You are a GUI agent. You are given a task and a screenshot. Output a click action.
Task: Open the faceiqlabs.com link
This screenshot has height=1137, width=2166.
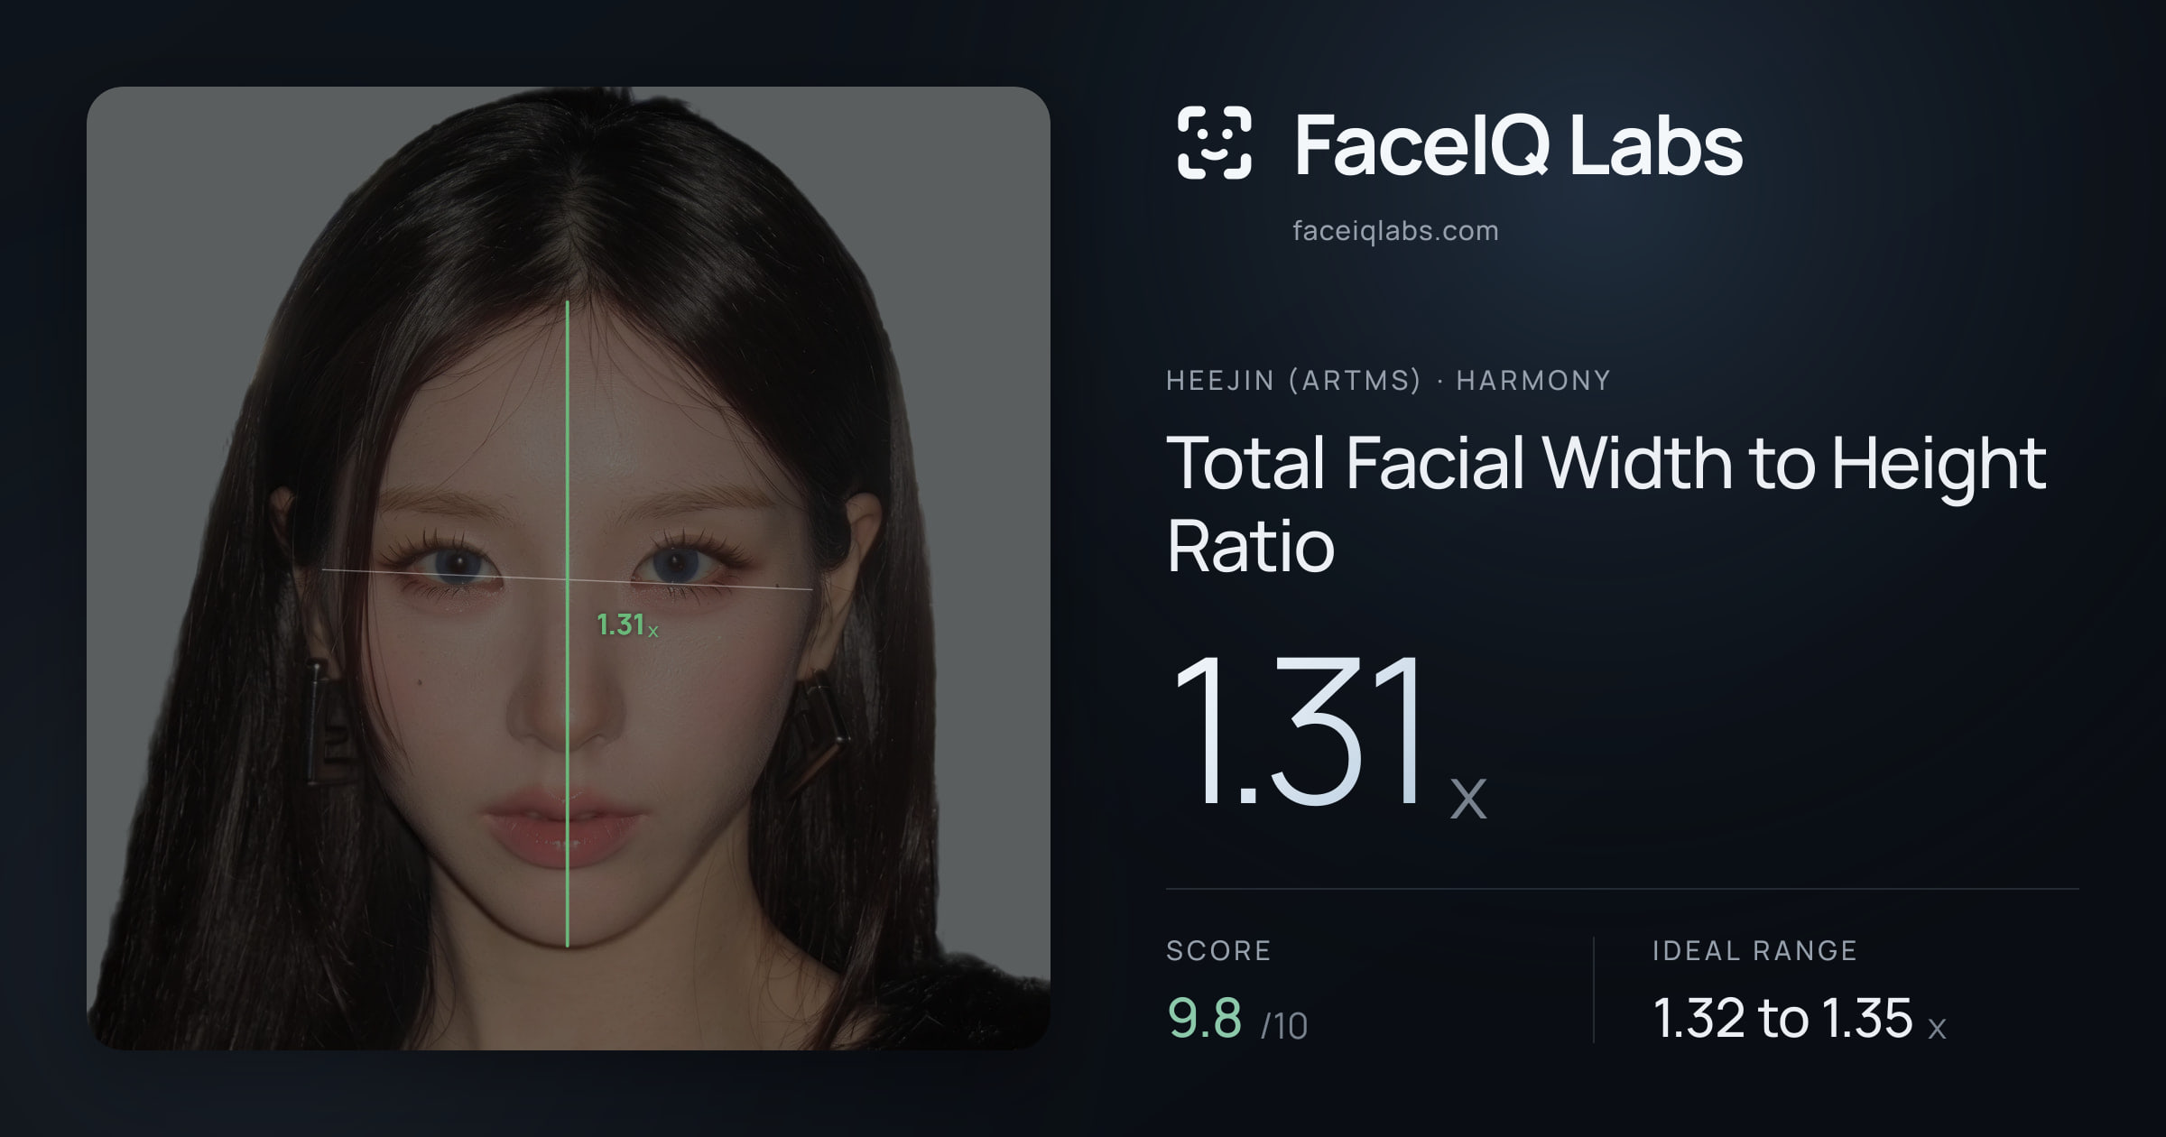tap(1395, 231)
